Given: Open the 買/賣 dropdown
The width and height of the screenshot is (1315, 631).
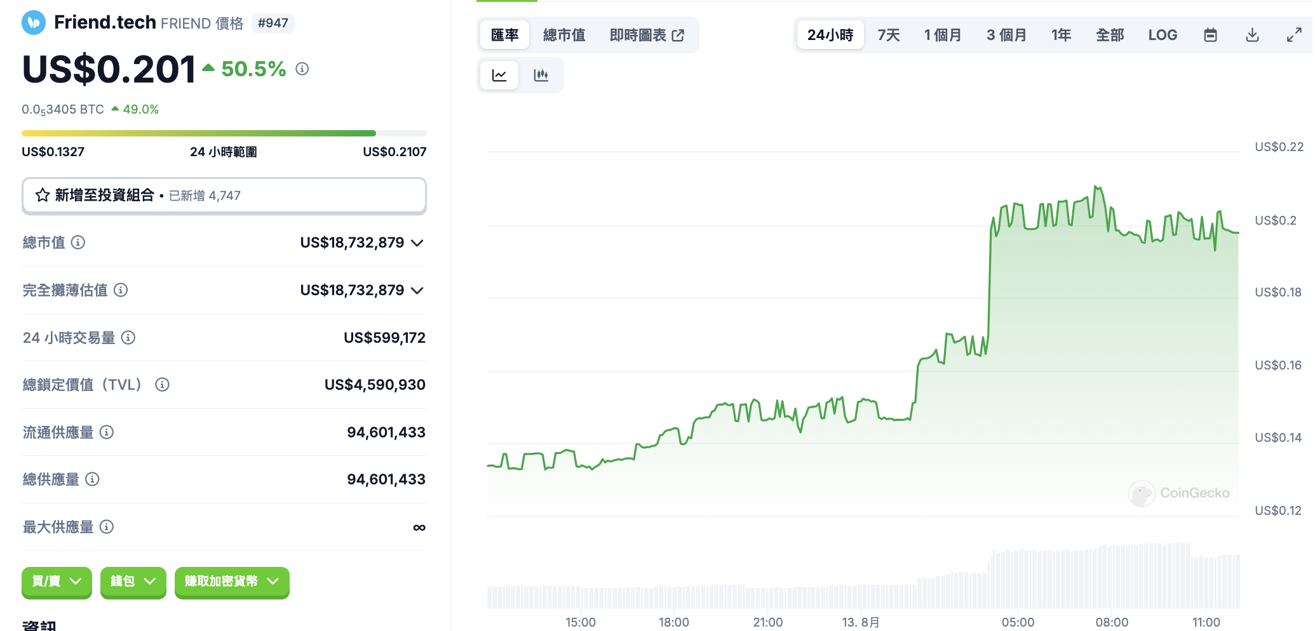Looking at the screenshot, I should coord(57,581).
